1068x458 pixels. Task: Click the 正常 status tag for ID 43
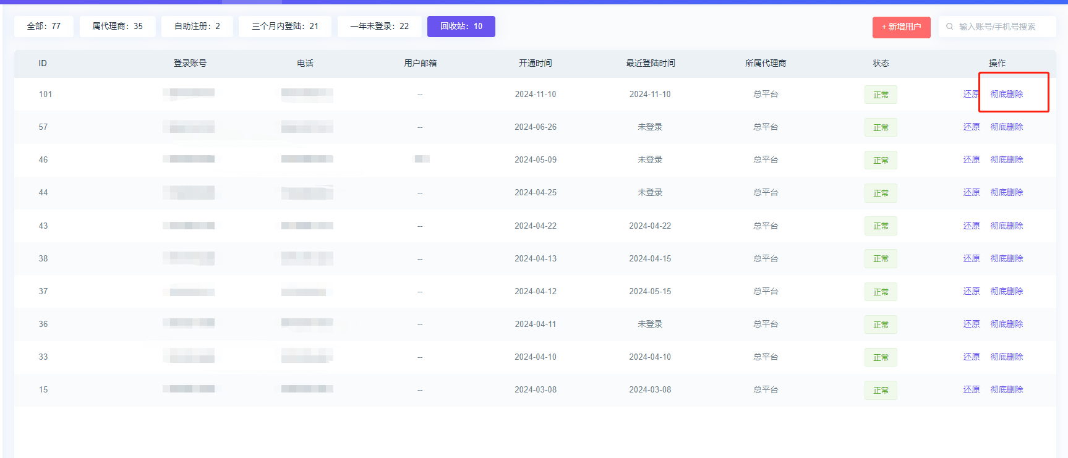881,226
